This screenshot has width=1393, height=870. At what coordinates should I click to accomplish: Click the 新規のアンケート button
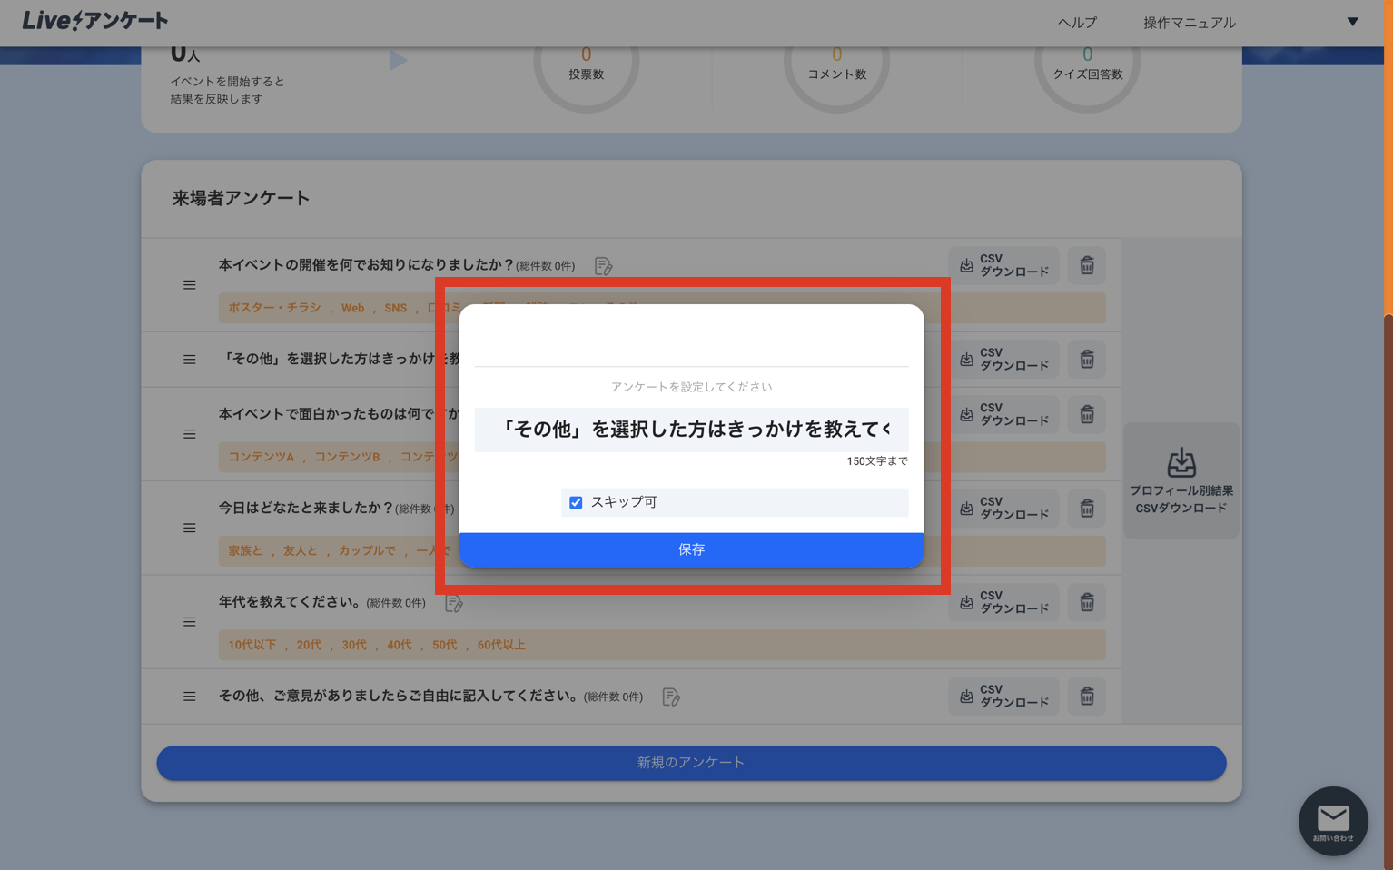pyautogui.click(x=691, y=763)
